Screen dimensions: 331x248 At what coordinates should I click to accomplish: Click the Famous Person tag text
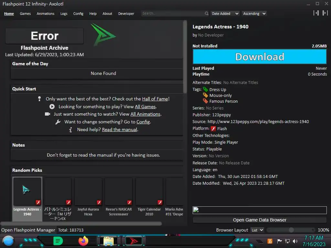[224, 101]
